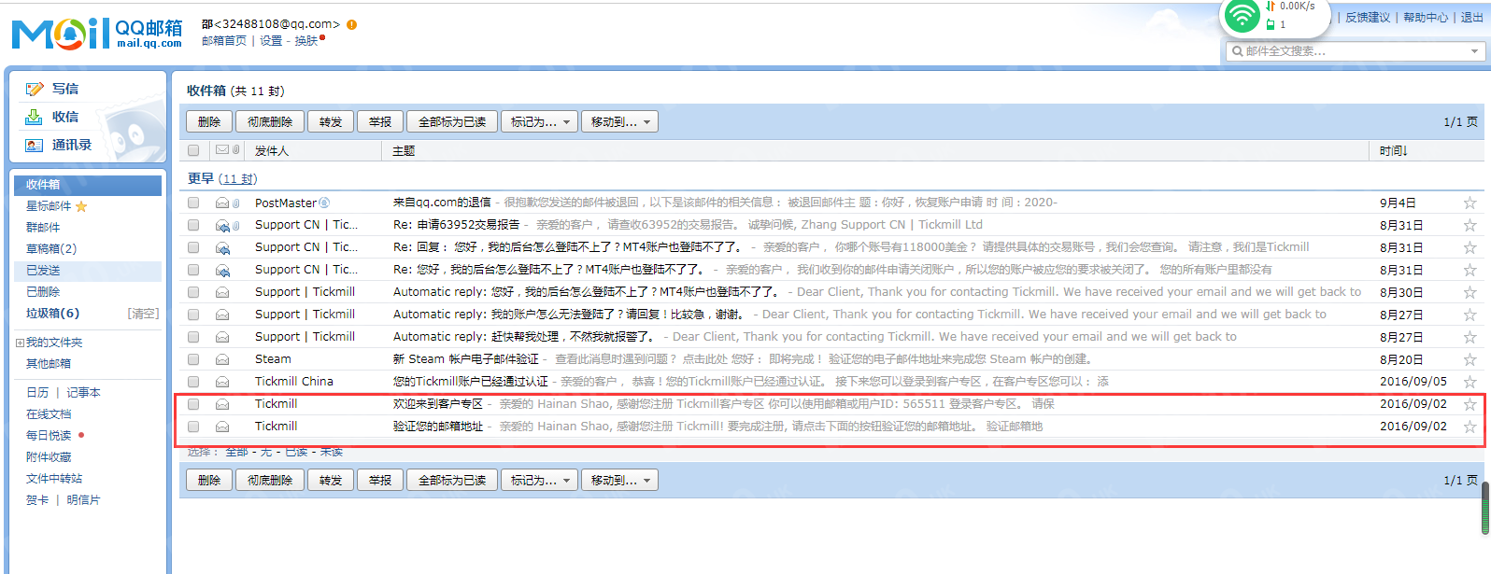1491x574 pixels.
Task: Check the PostMaster email checkbox
Action: coord(193,203)
